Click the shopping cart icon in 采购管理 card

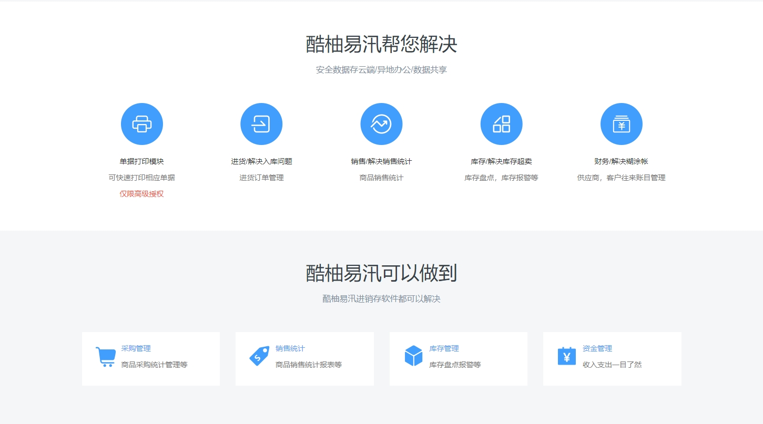pyautogui.click(x=106, y=357)
